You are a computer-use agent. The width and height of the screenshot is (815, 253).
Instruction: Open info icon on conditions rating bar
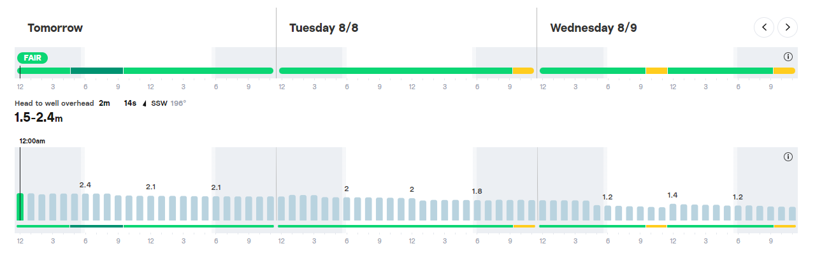click(788, 57)
